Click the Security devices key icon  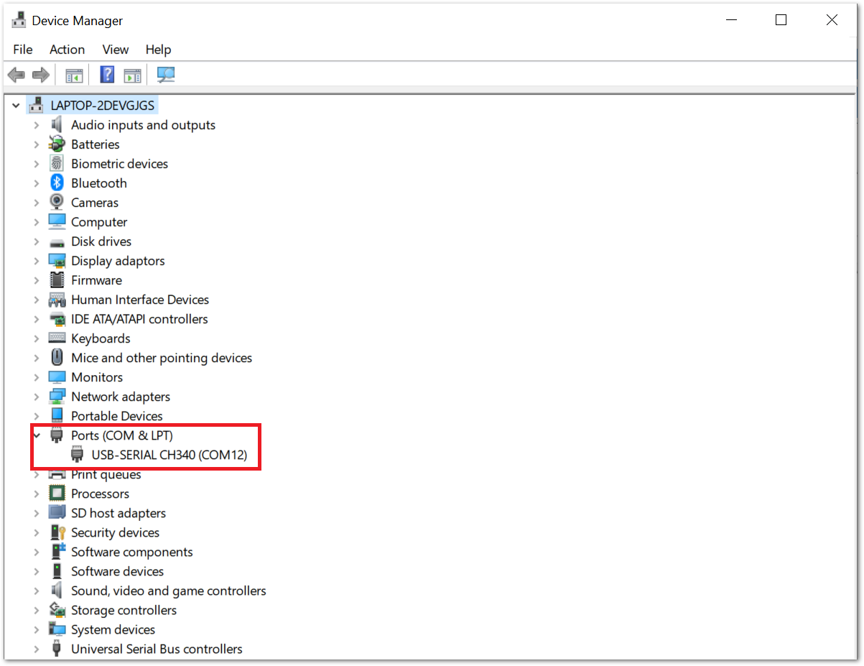[57, 532]
